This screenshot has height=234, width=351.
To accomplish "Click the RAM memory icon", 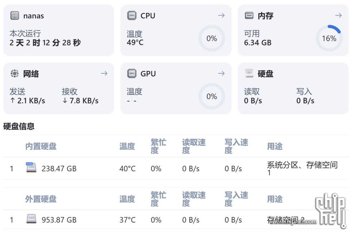I will pyautogui.click(x=249, y=15).
